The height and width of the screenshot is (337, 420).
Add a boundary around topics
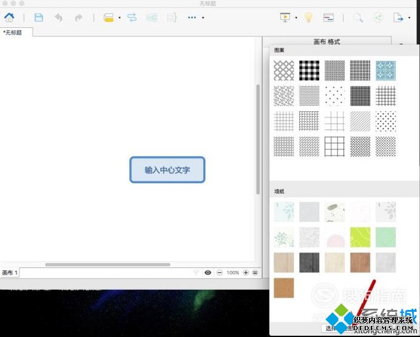click(151, 18)
